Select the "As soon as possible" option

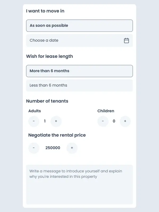click(x=79, y=26)
